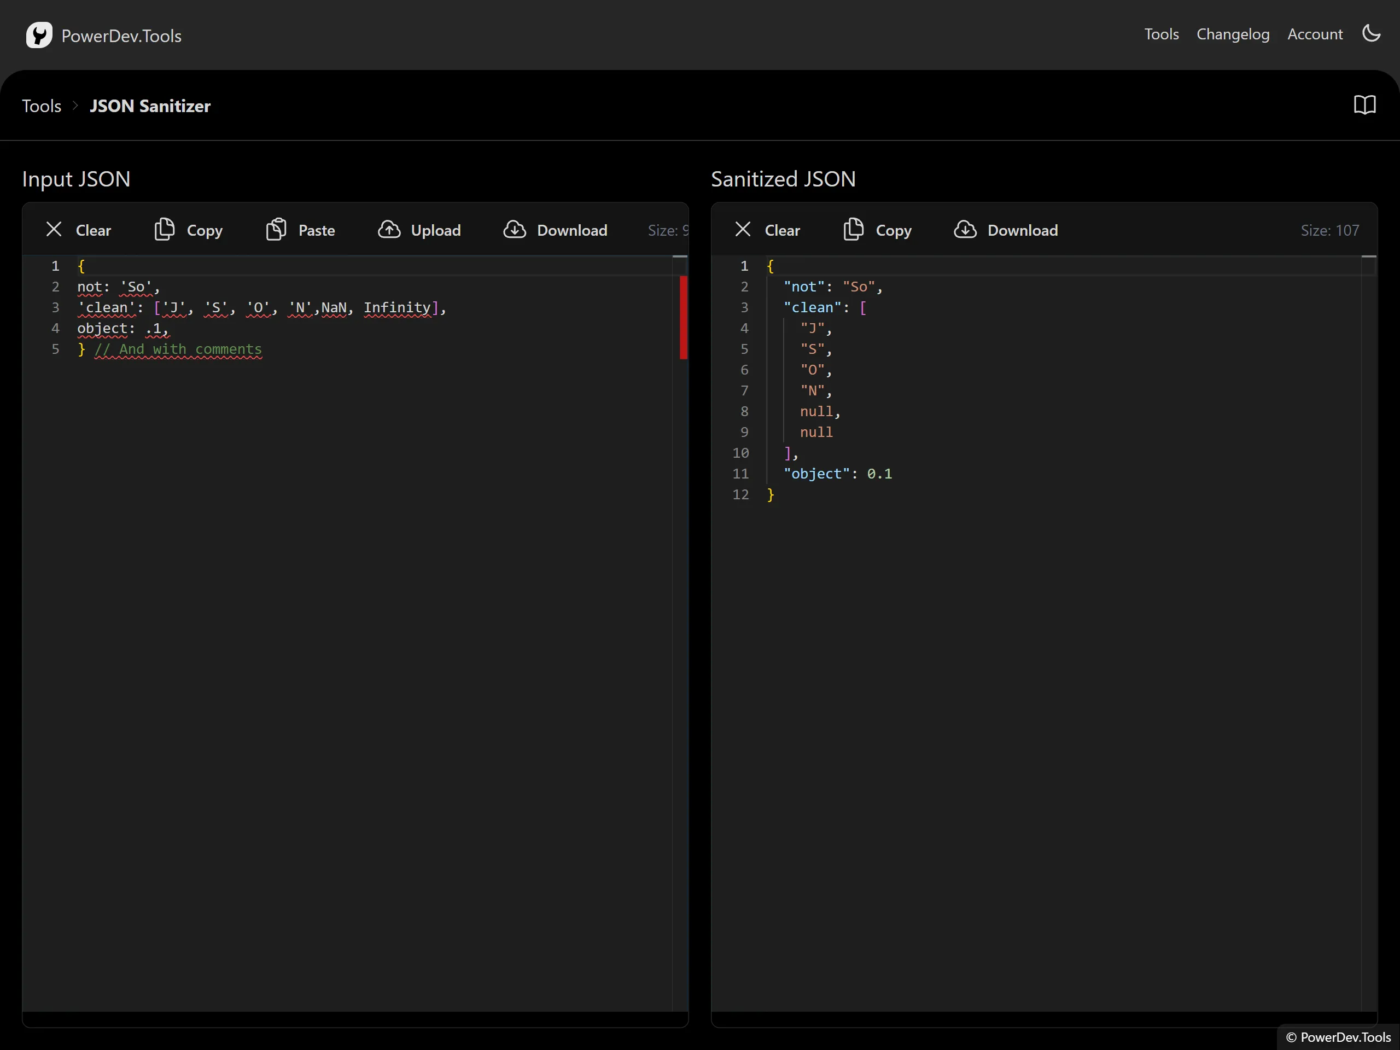Click line number 5 in input editor gutter
The width and height of the screenshot is (1400, 1050).
pos(56,349)
